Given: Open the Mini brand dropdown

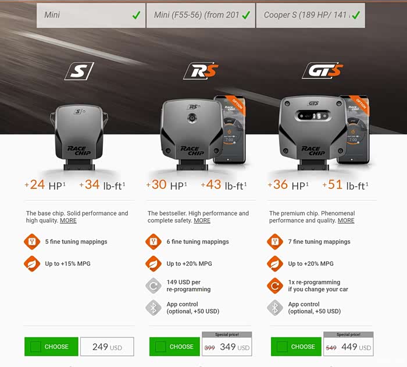Looking at the screenshot, I should [x=91, y=15].
